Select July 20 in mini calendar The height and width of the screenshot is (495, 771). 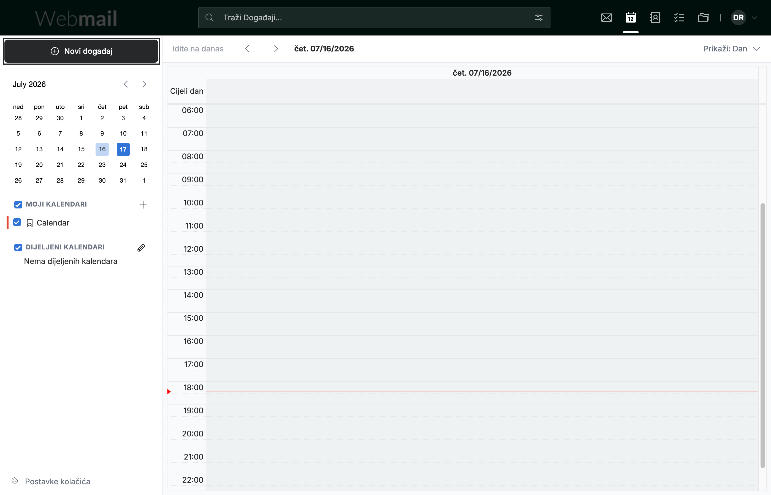pyautogui.click(x=39, y=165)
